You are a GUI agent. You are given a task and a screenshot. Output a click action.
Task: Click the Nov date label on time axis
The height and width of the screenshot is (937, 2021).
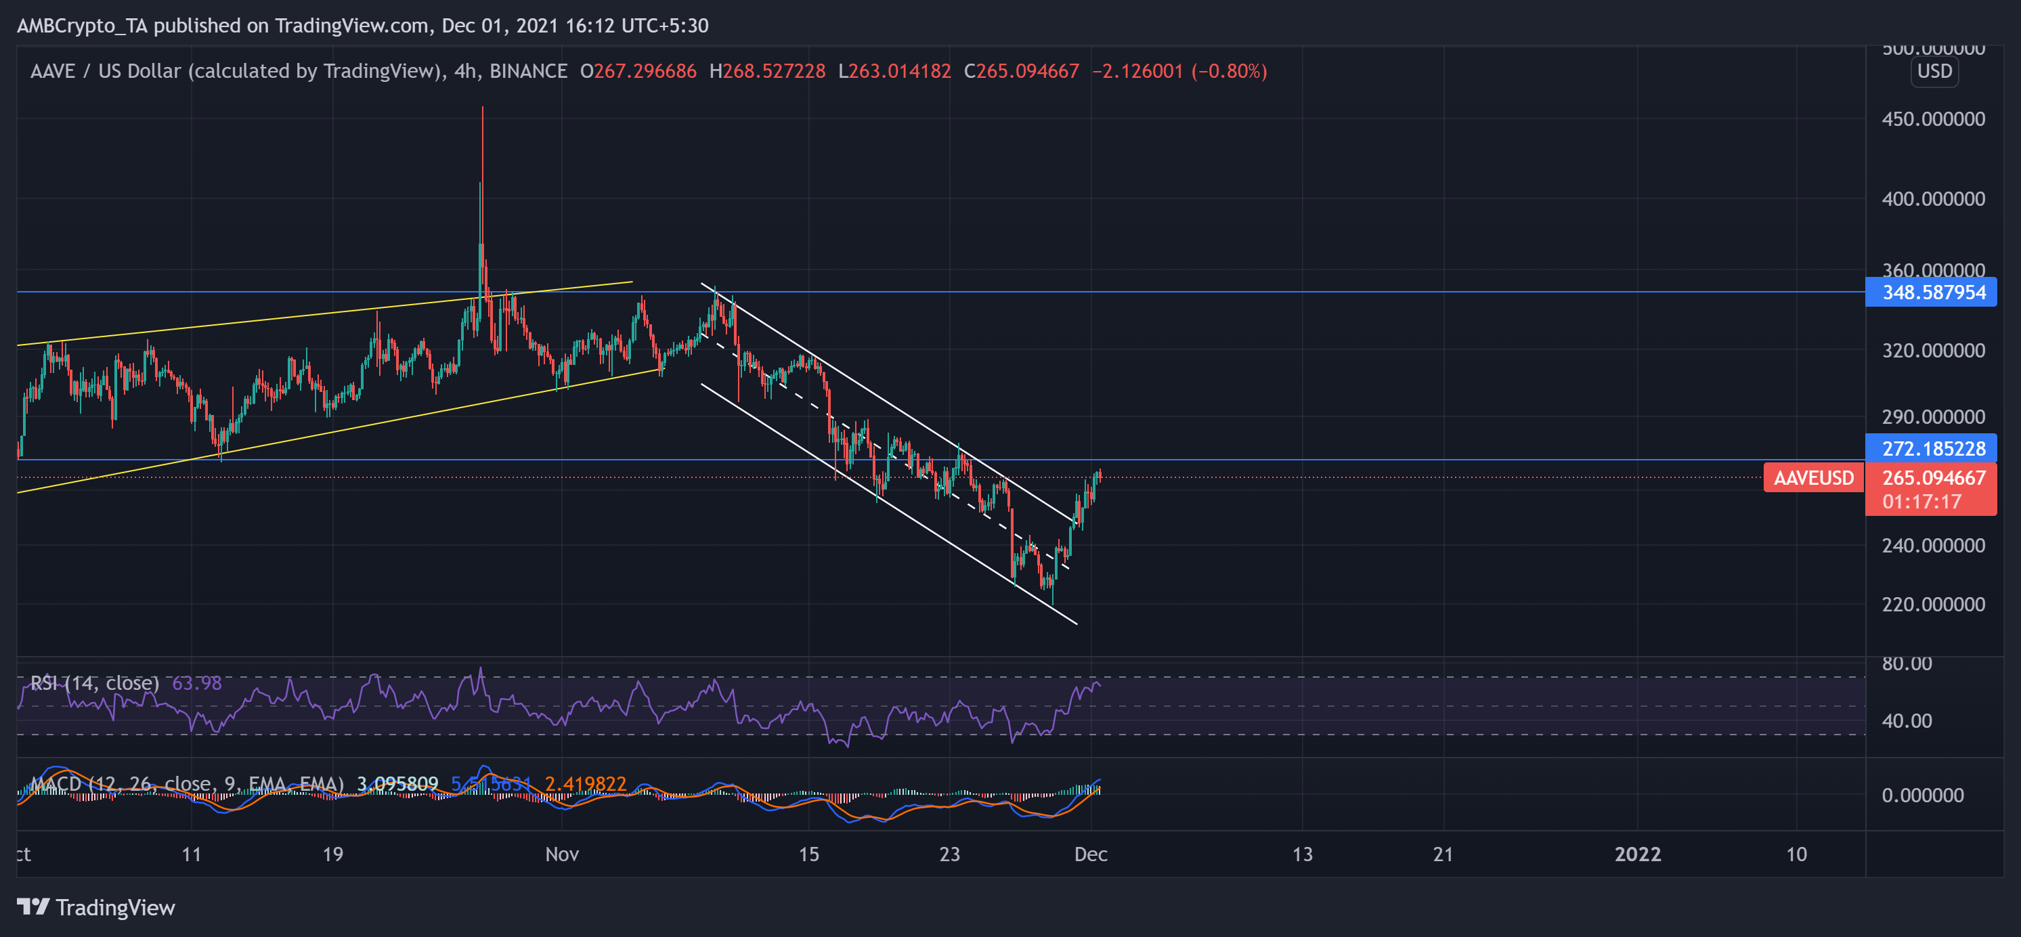[562, 854]
